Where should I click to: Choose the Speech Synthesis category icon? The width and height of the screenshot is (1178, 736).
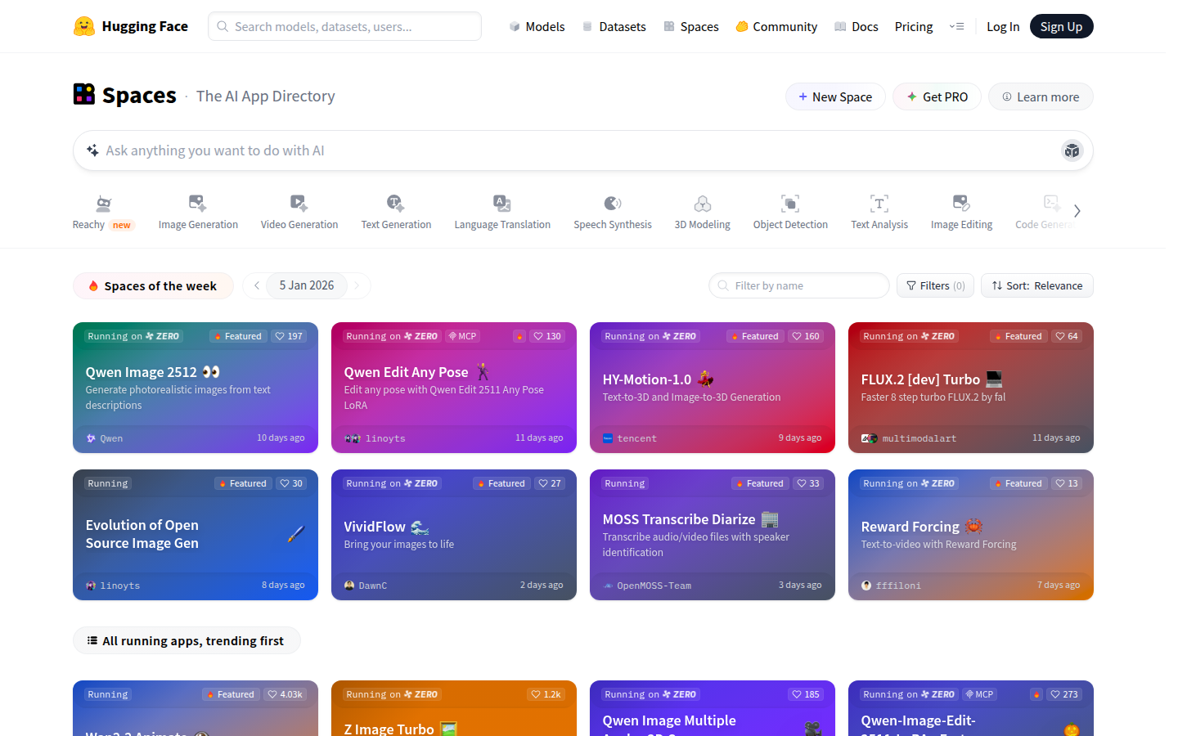click(612, 203)
